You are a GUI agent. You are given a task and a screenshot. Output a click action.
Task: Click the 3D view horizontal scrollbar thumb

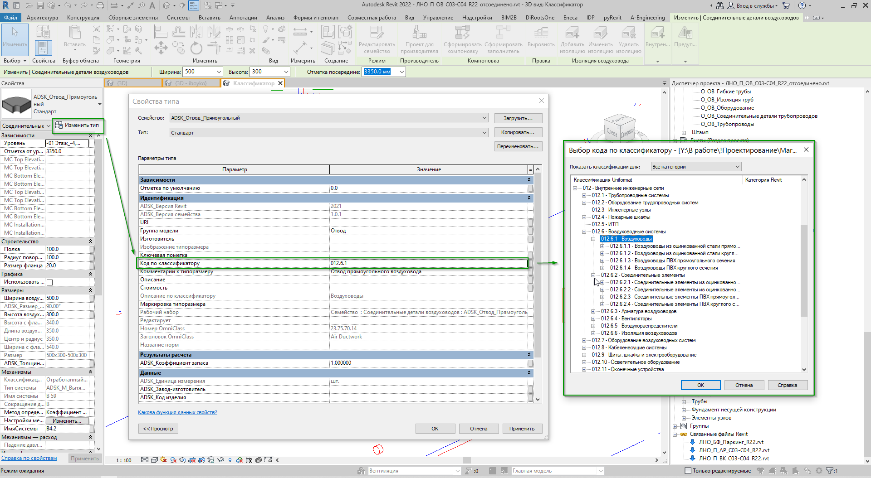(467, 460)
